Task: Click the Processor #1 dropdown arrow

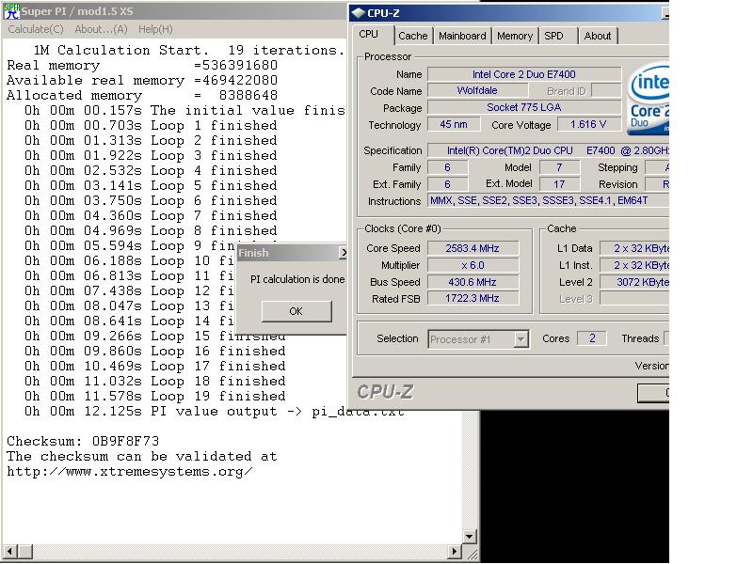Action: pyautogui.click(x=521, y=339)
